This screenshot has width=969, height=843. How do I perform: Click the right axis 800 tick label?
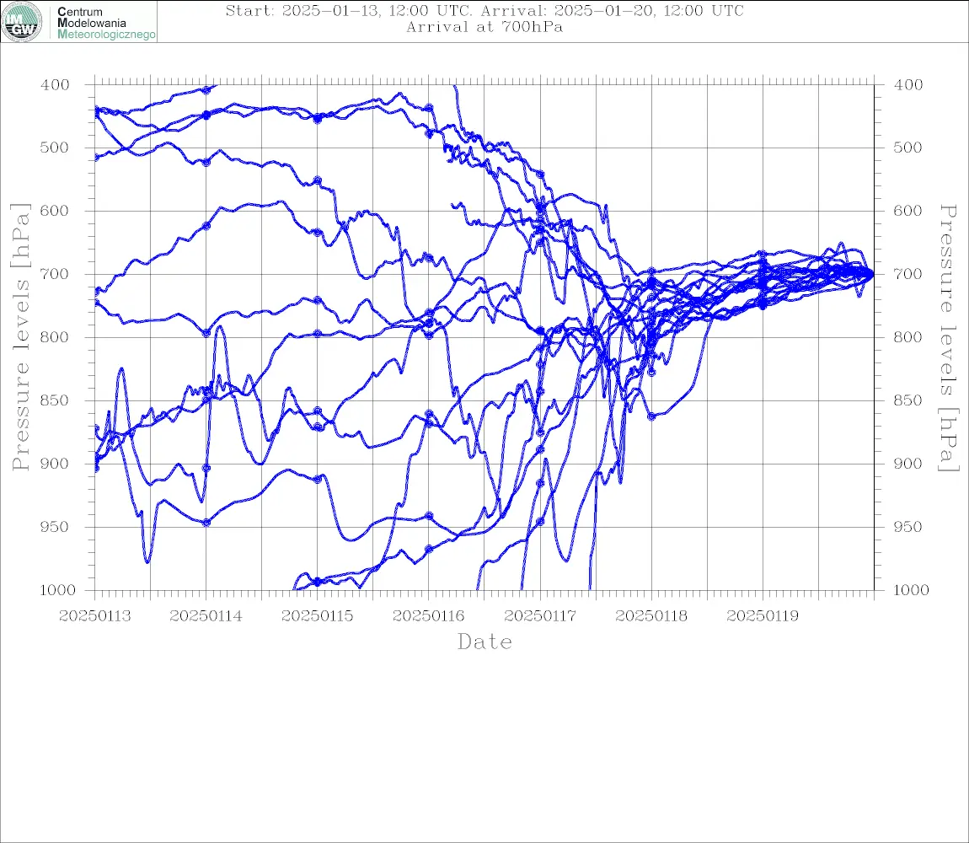coord(907,338)
